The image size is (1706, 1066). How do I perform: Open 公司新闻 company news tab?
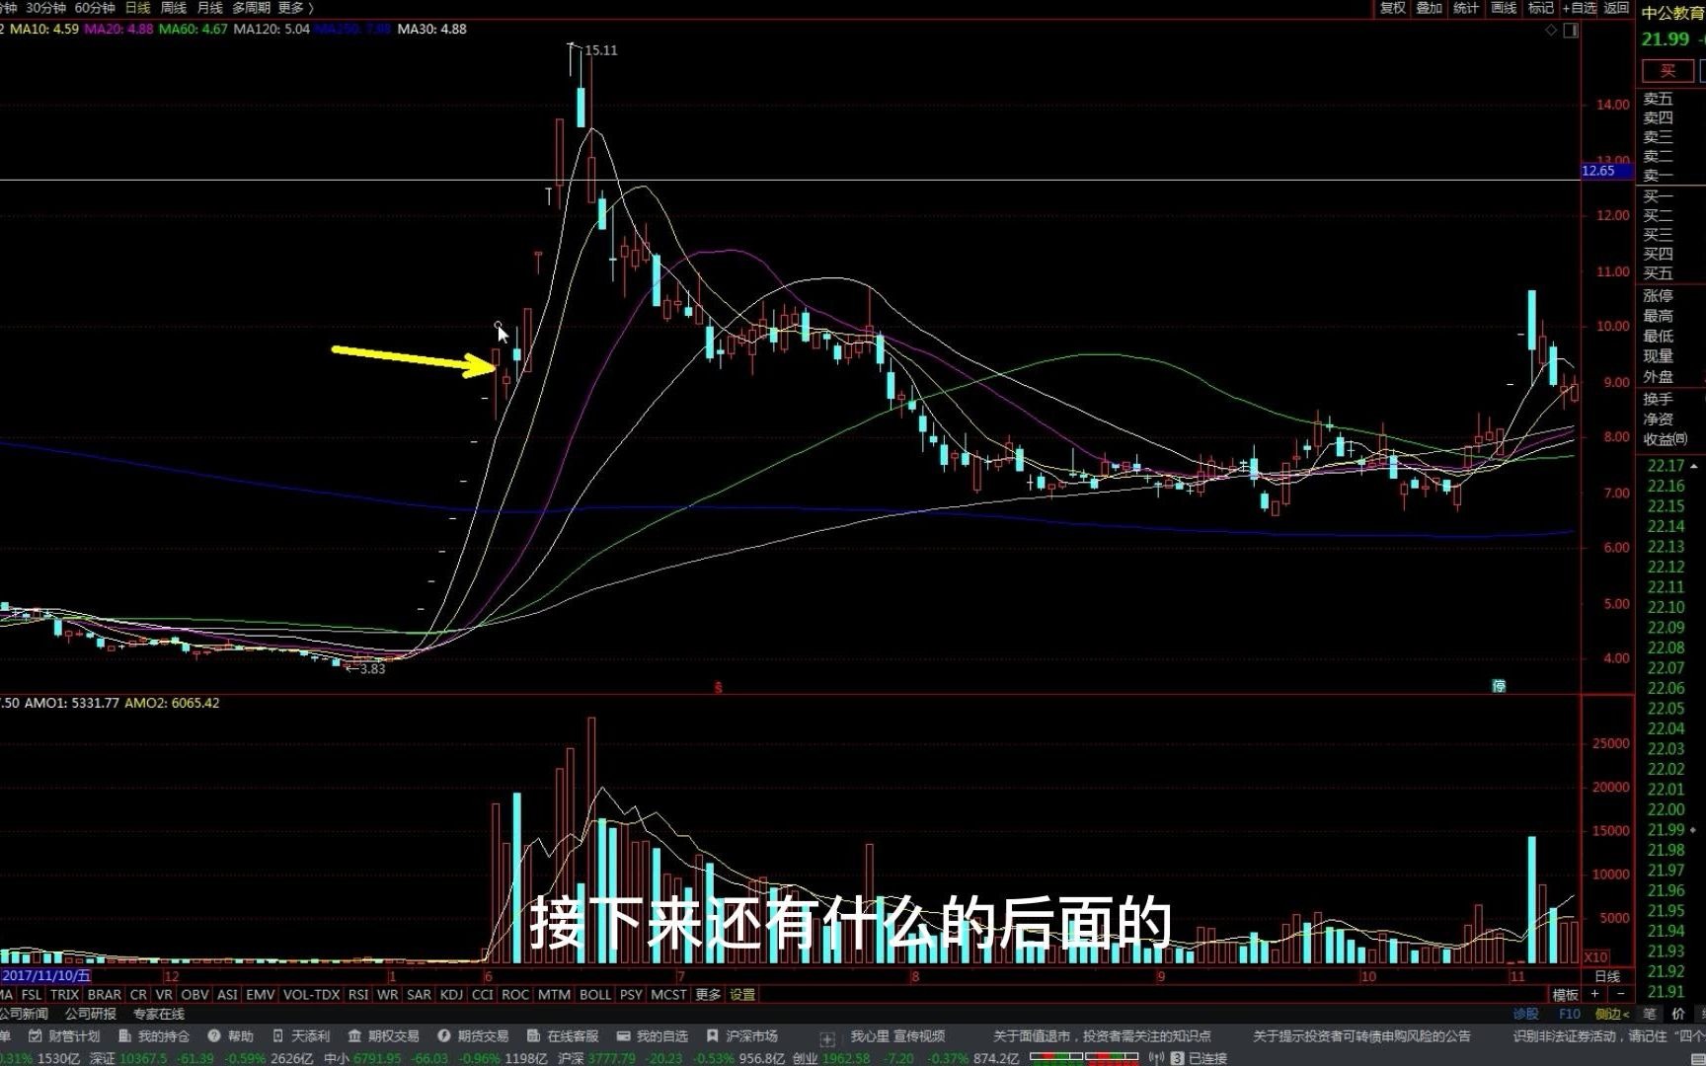coord(23,1014)
